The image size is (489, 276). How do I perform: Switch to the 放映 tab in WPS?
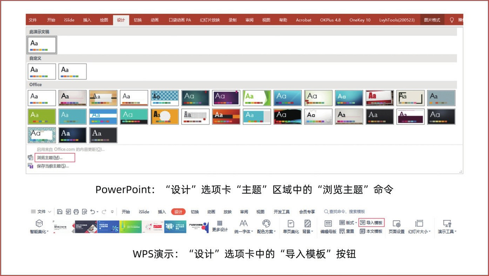[x=228, y=211]
